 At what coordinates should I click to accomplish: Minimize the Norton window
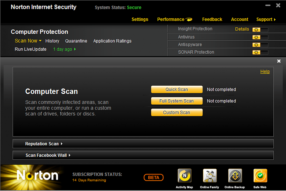tap(268, 5)
